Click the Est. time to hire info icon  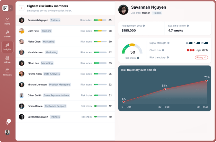pos(188,26)
